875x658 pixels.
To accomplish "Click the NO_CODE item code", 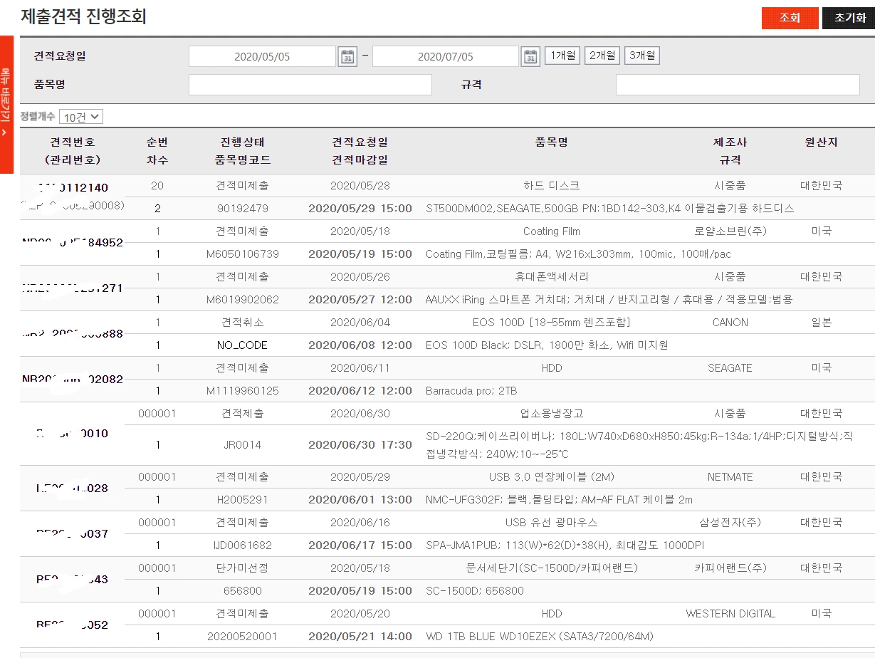I will tap(242, 345).
